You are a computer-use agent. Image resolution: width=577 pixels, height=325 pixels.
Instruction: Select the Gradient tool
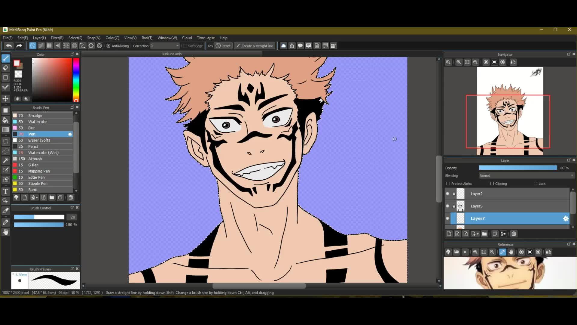[x=5, y=130]
